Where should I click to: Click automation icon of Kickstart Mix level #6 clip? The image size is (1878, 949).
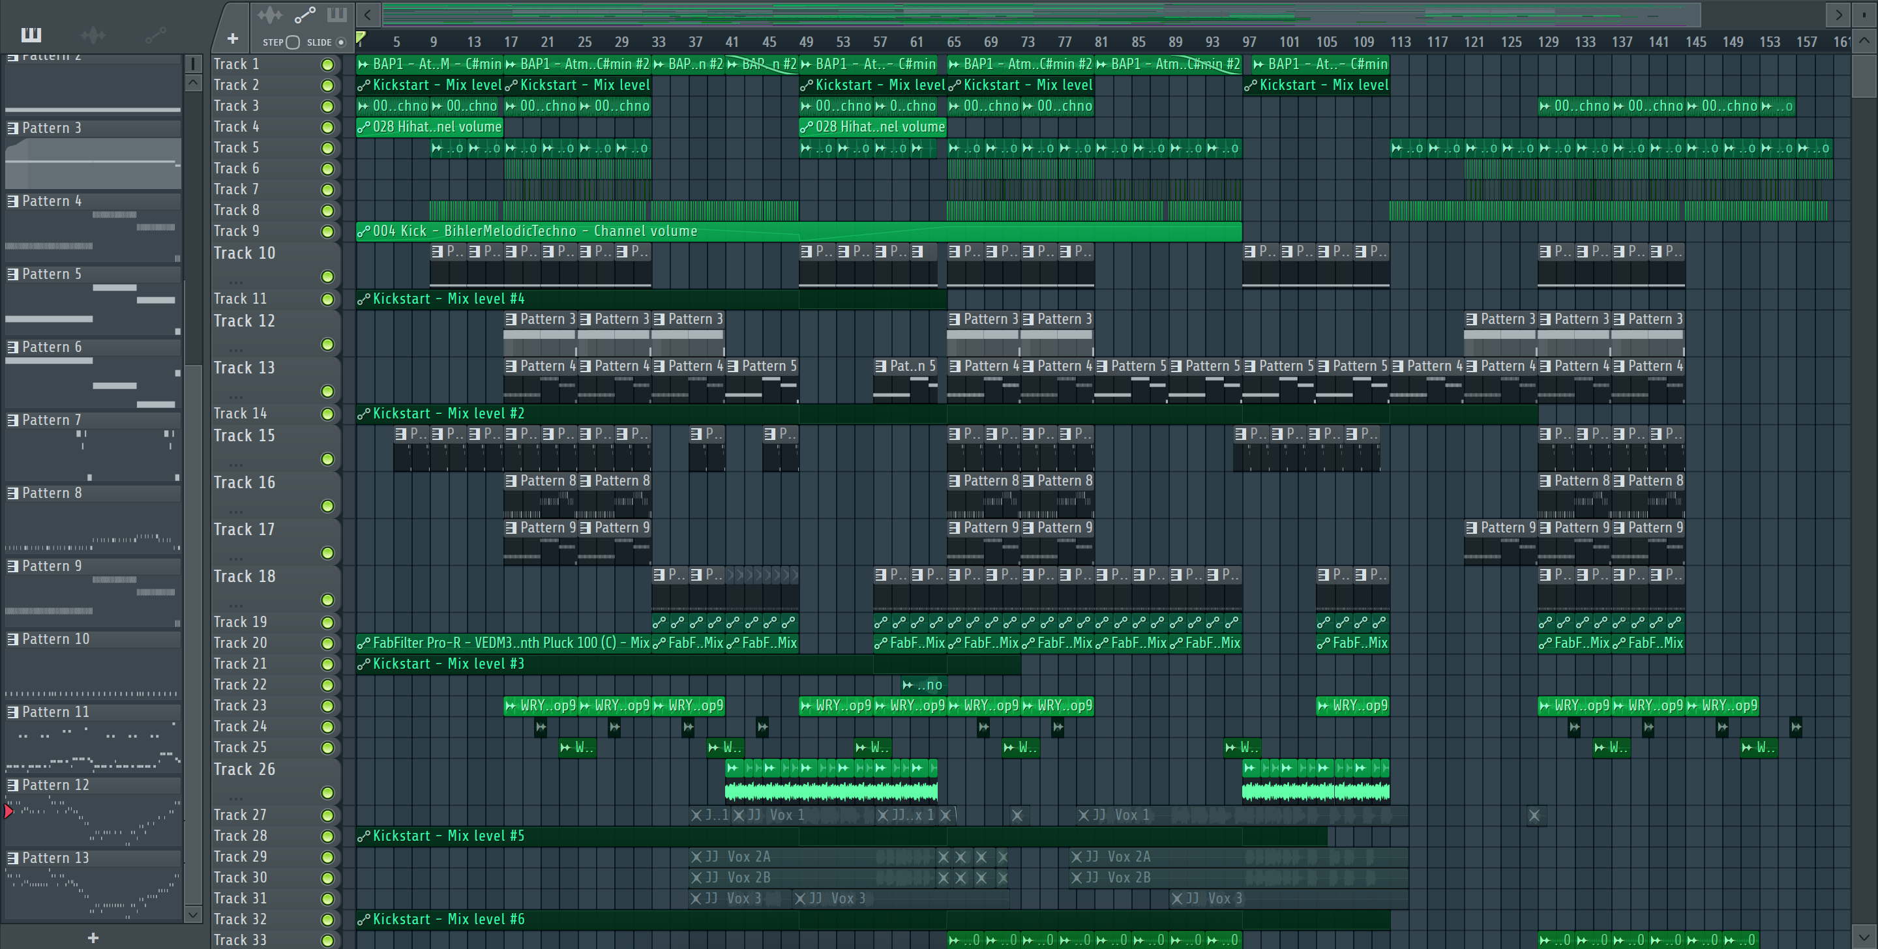363,920
